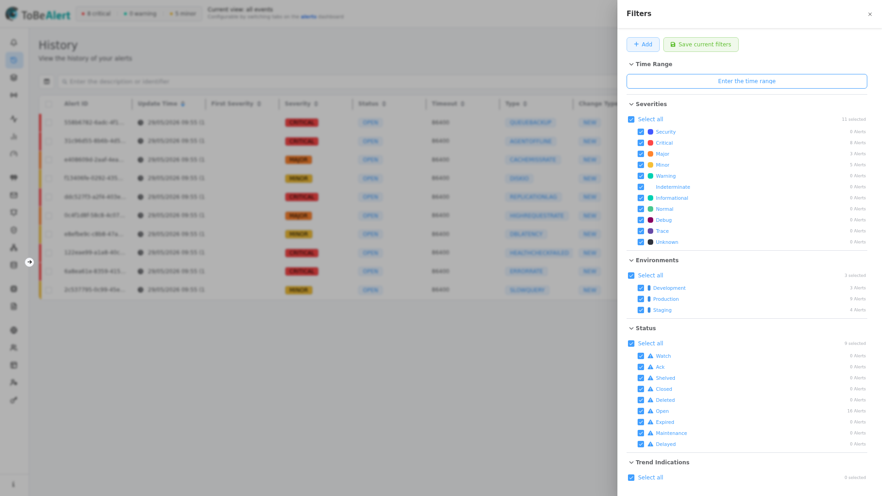This screenshot has height=496, width=882.
Task: Toggle Select all checkbox under Severities
Action: 631,119
